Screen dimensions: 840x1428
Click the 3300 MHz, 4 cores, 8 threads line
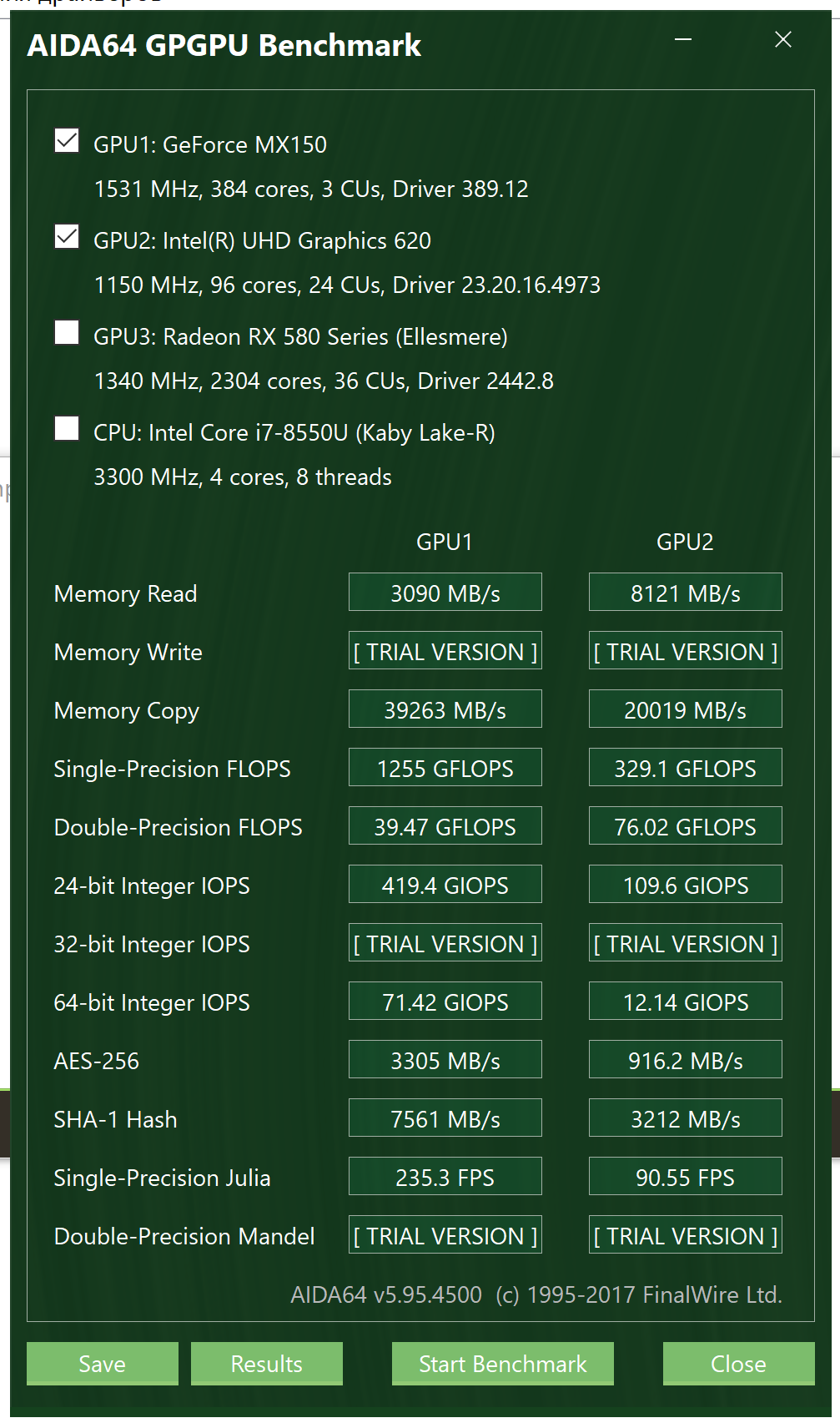click(x=243, y=477)
